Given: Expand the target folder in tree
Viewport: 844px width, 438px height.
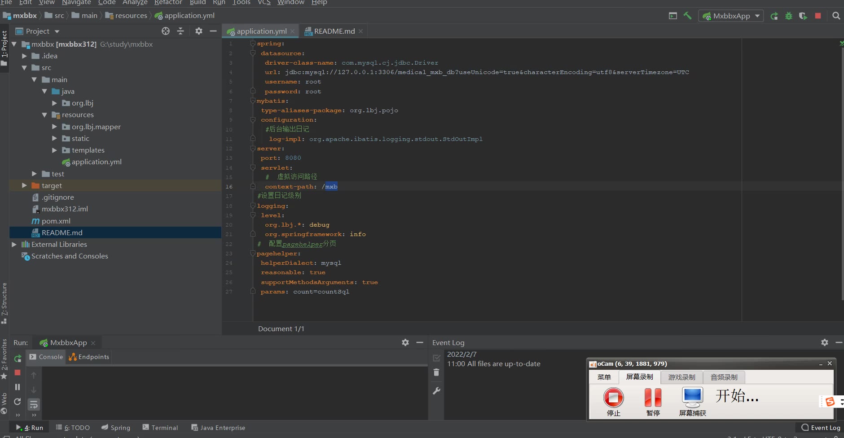Looking at the screenshot, I should tap(24, 185).
